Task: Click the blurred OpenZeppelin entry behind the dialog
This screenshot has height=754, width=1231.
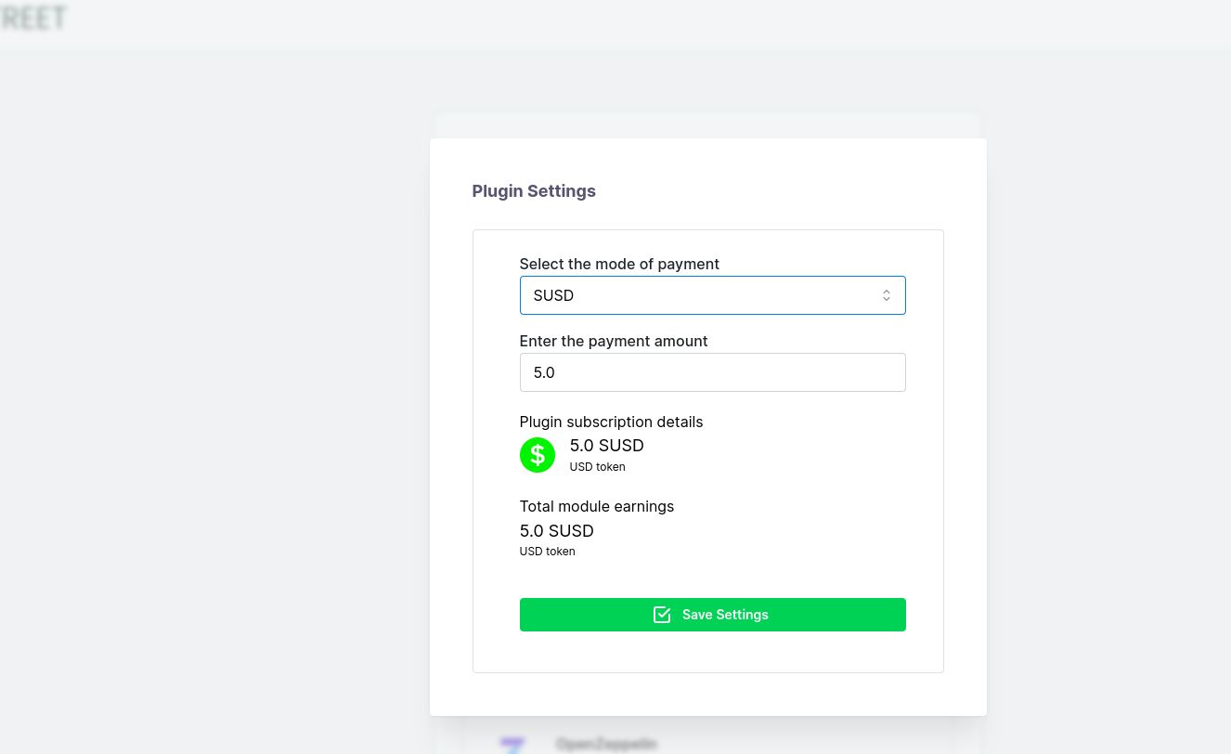Action: pyautogui.click(x=606, y=744)
